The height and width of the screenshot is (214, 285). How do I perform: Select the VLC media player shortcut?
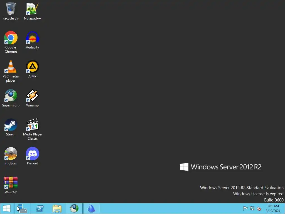[x=11, y=71]
